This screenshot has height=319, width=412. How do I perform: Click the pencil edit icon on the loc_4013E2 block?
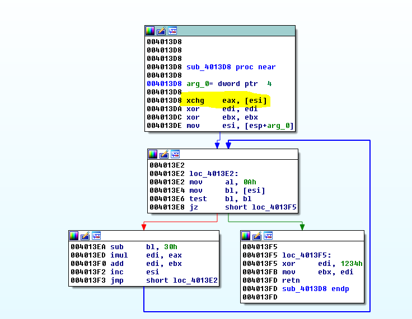(x=164, y=154)
